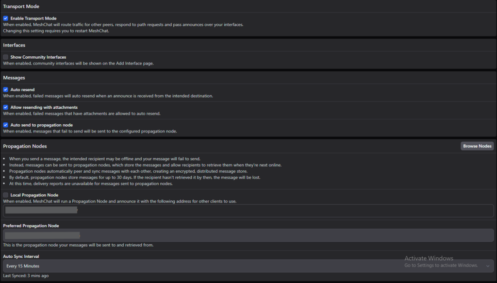Select the Every 15 Minutes option text

point(23,266)
